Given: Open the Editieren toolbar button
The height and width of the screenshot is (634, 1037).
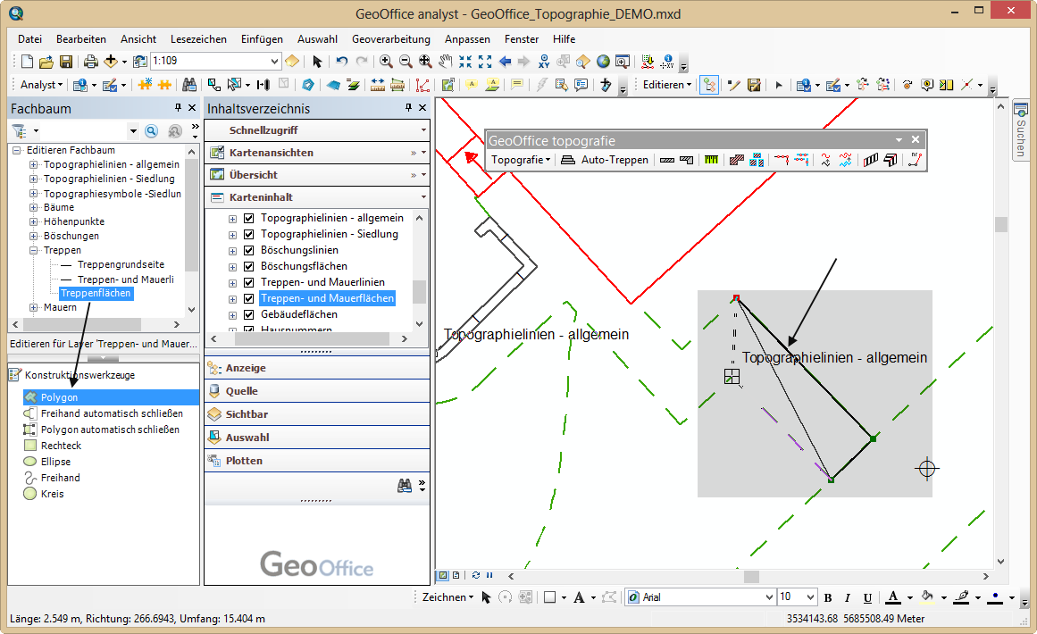Looking at the screenshot, I should tap(666, 85).
